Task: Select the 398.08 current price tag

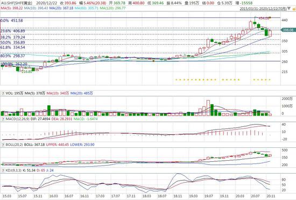Action: tap(288, 30)
